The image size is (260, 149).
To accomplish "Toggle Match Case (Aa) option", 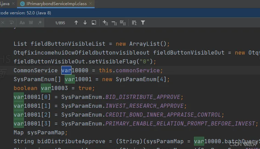I will (x=22, y=23).
